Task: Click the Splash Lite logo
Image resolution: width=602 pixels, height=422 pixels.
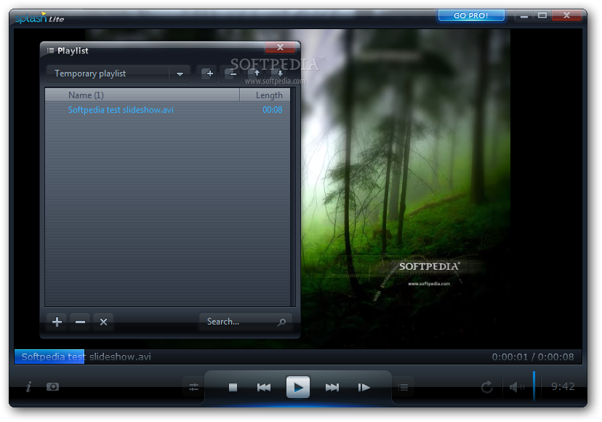Action: (x=39, y=18)
